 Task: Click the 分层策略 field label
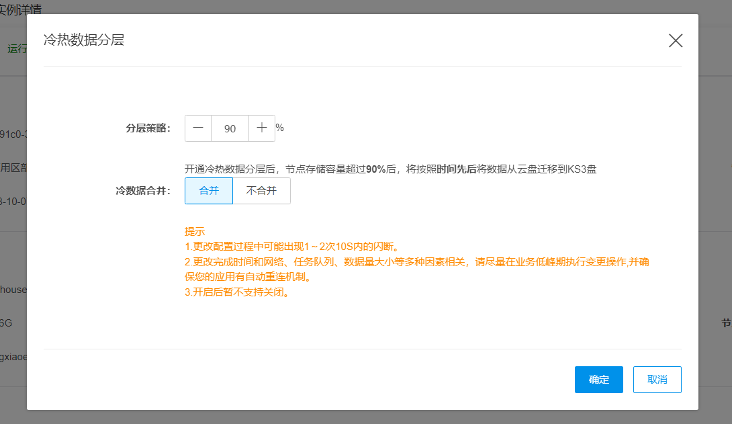pyautogui.click(x=148, y=128)
